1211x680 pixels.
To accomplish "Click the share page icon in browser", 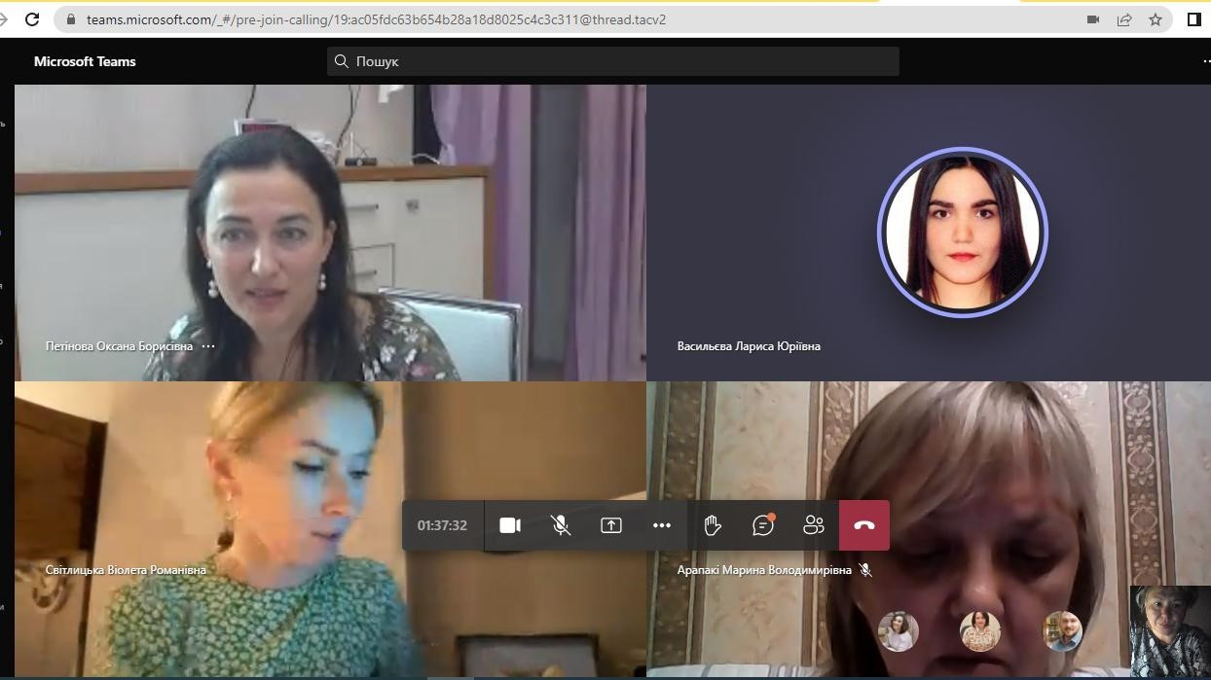I will (x=1124, y=19).
